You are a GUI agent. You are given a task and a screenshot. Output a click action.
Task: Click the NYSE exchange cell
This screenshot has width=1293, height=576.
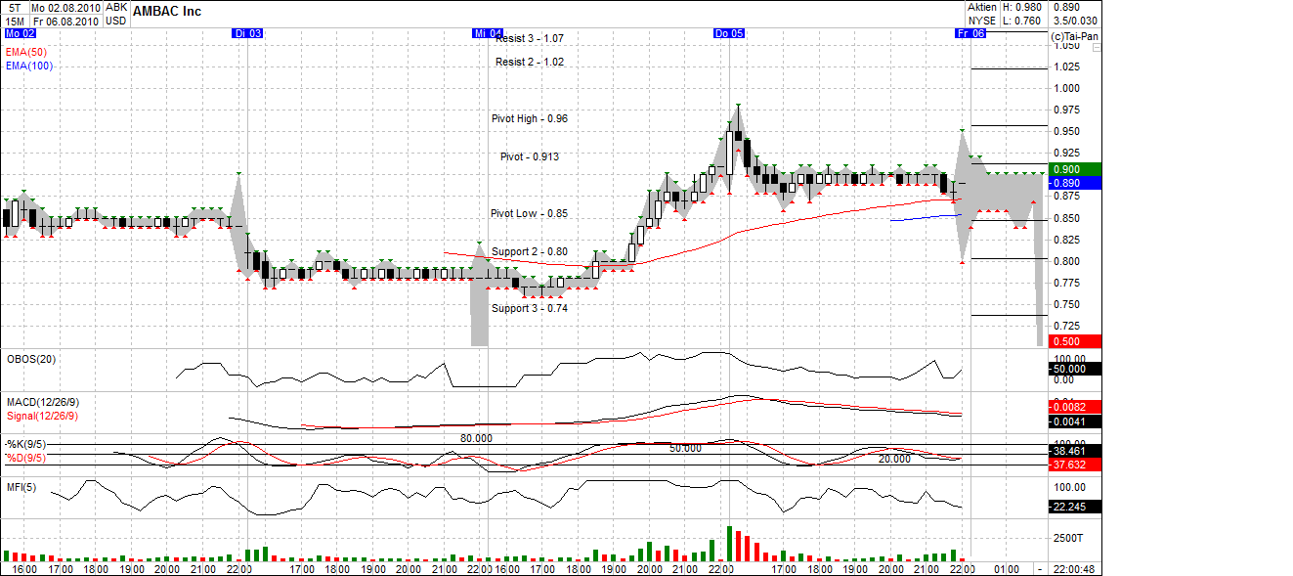tap(981, 21)
